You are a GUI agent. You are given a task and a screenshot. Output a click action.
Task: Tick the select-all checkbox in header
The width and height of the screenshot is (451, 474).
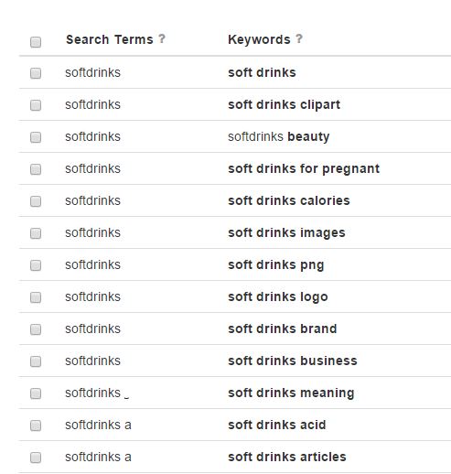click(x=36, y=42)
